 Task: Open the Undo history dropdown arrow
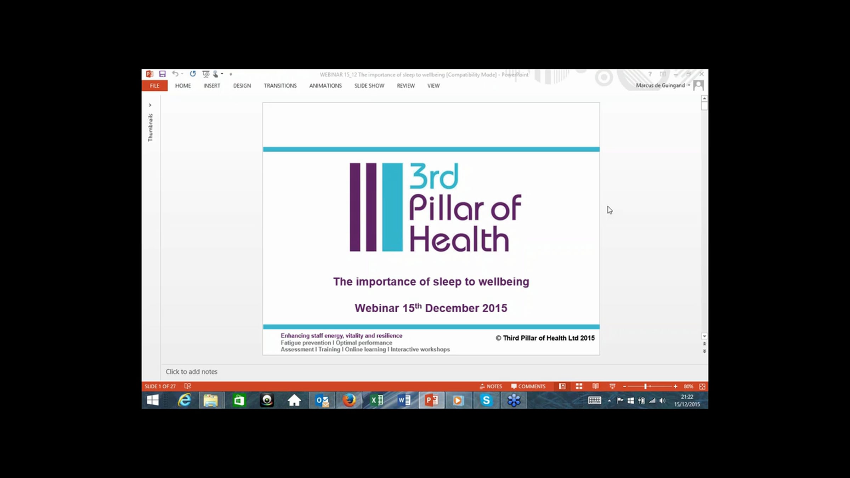(x=182, y=74)
